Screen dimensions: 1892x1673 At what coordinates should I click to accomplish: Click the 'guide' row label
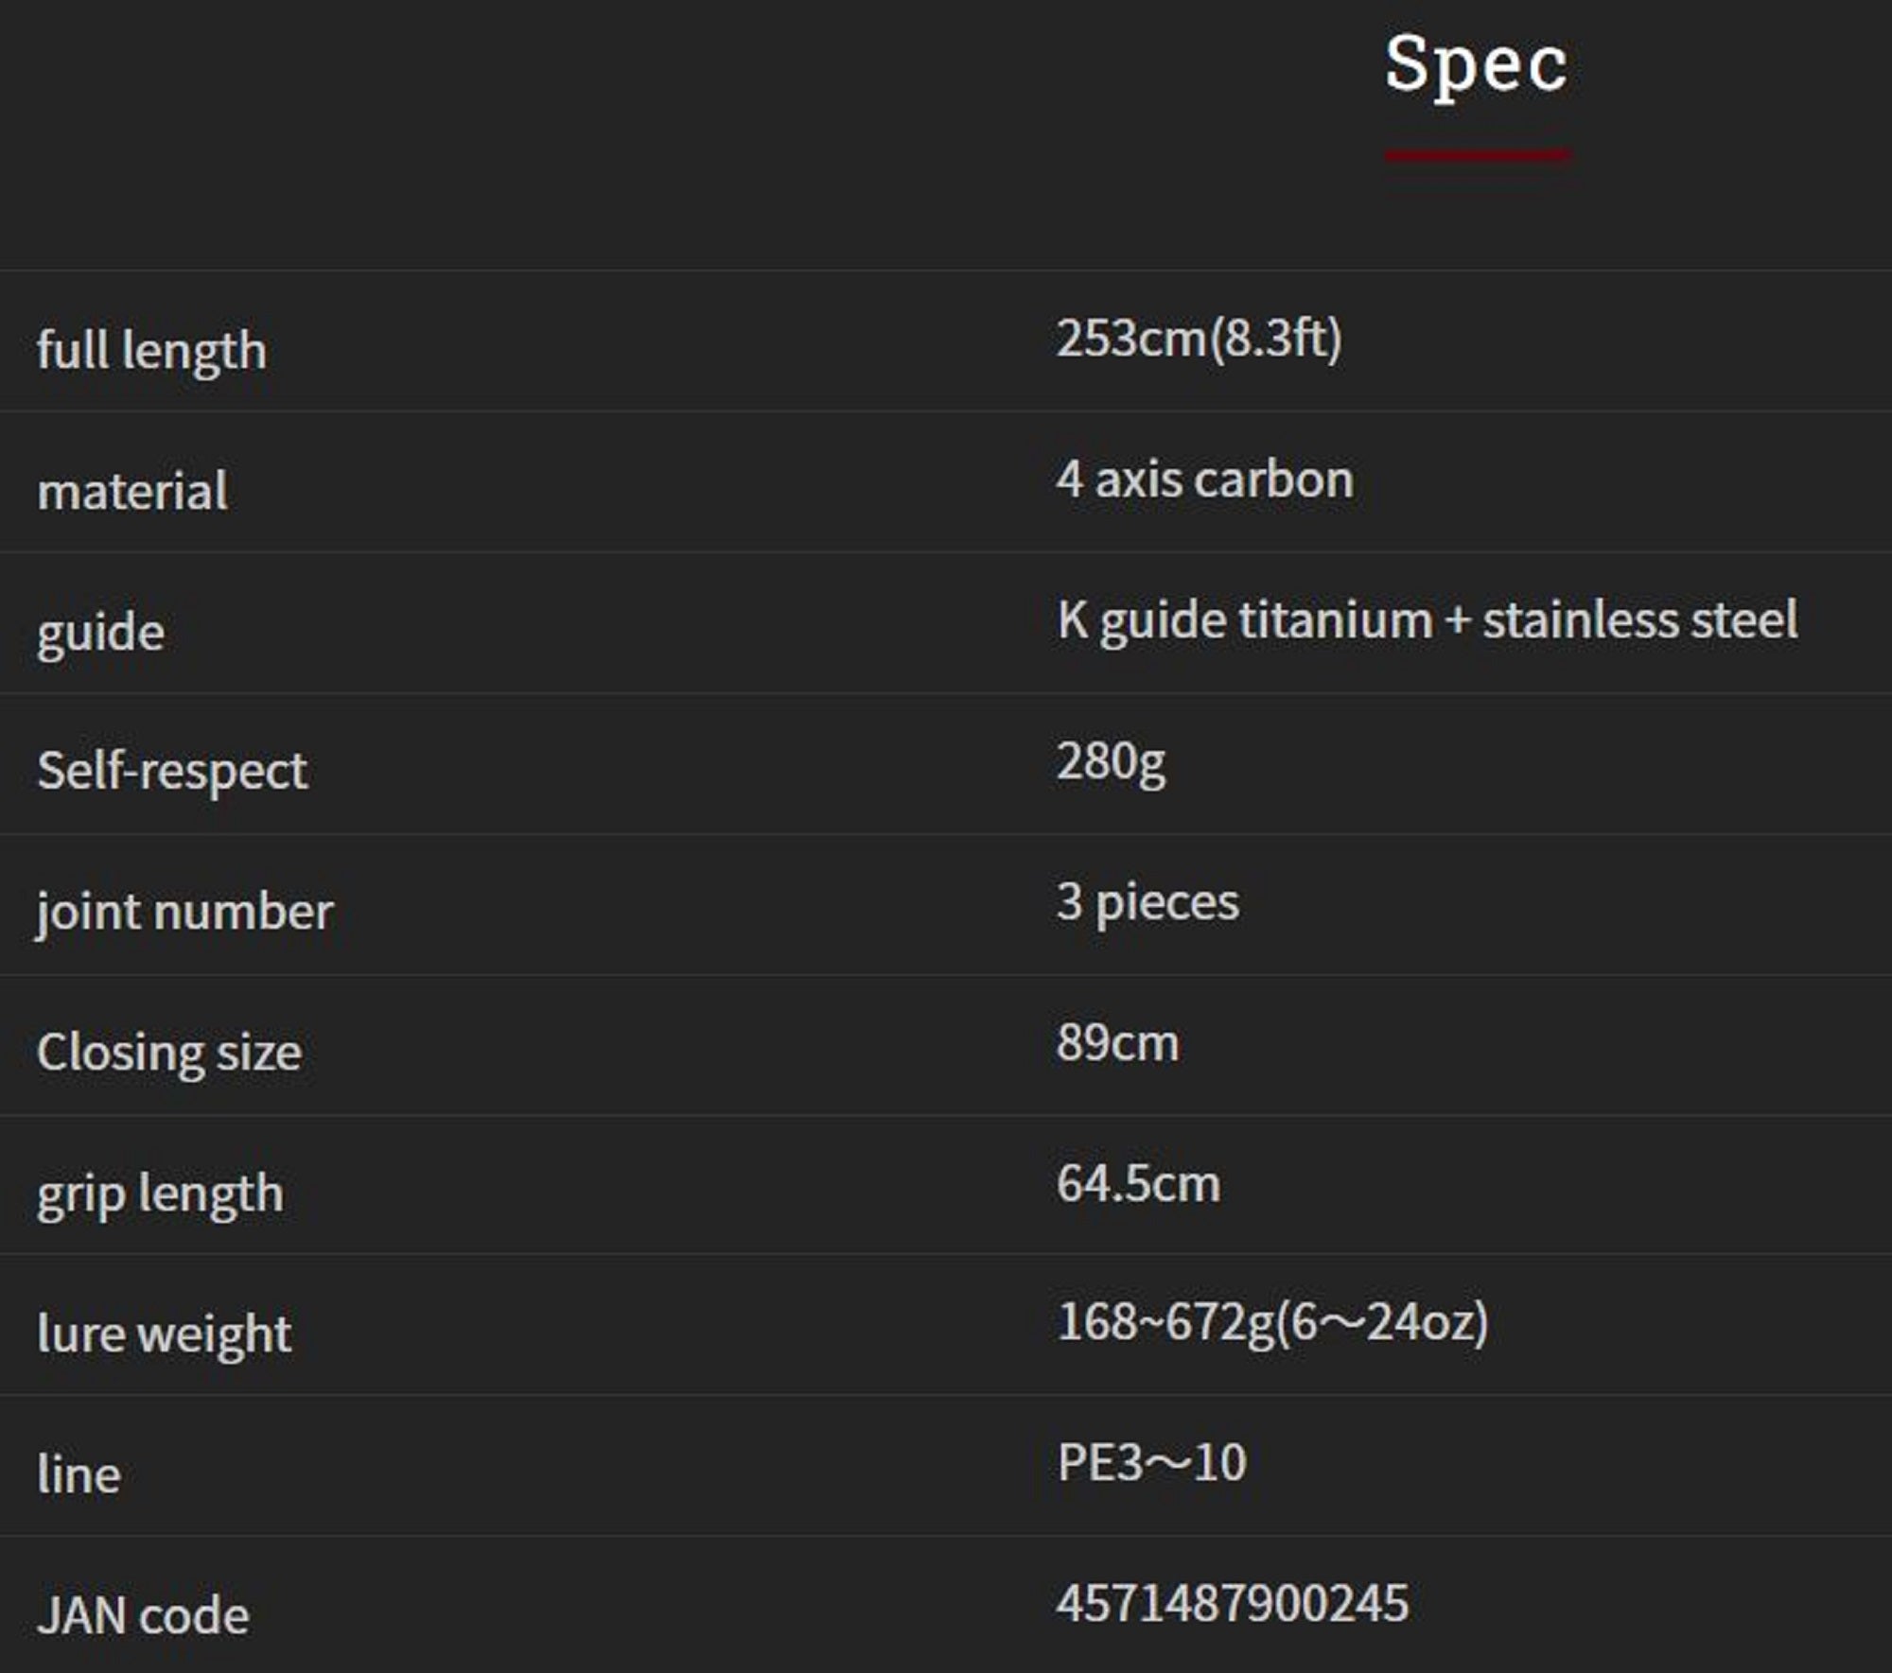pos(100,632)
